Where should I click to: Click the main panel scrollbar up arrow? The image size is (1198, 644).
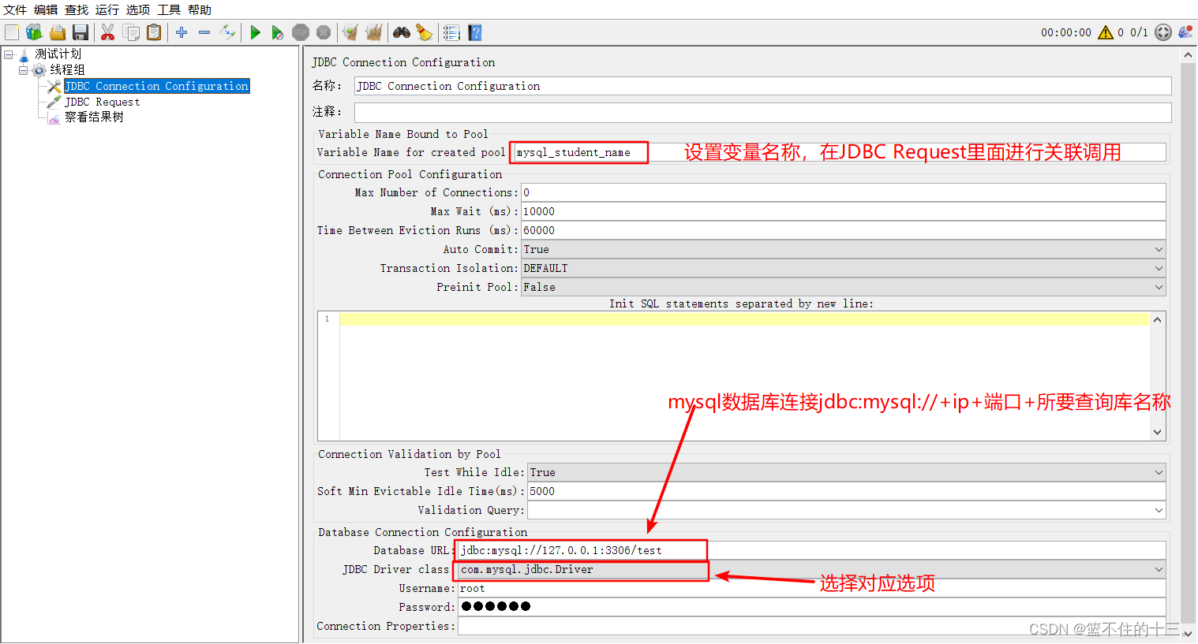coord(1188,55)
